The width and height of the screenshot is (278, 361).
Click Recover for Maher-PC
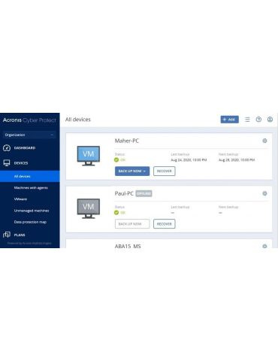click(165, 171)
